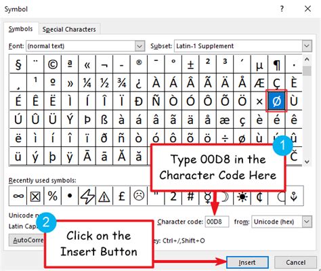Screen dimensions: 321x271
Task: Select the warning triangle recent symbol
Action: 104,196
